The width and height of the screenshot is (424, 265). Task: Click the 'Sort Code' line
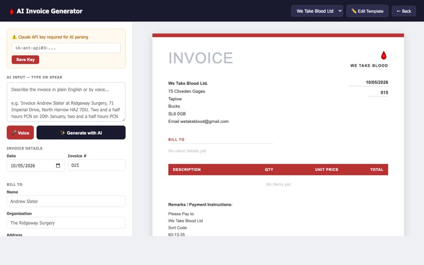[178, 228]
